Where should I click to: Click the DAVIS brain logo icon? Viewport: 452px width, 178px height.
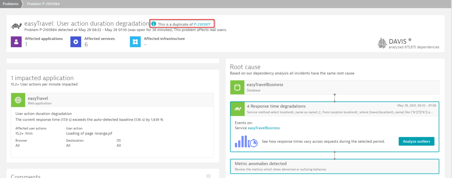[x=382, y=43]
